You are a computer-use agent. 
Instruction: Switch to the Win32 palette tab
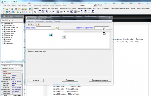point(50,9)
